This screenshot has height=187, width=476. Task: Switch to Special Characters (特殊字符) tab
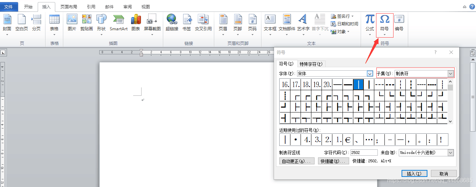pos(311,64)
